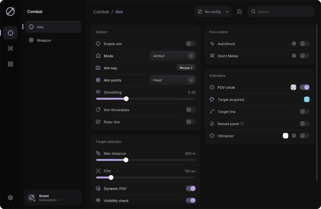Disable the Visibility check switch
The width and height of the screenshot is (321, 209).
191,201
